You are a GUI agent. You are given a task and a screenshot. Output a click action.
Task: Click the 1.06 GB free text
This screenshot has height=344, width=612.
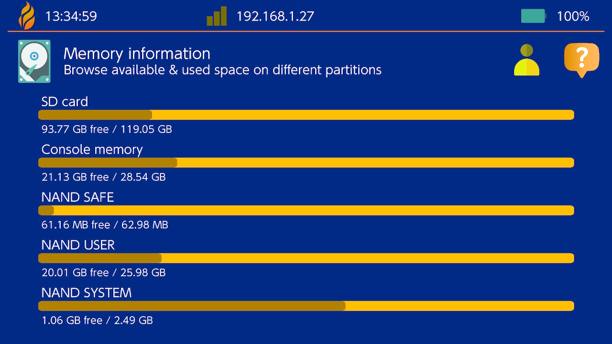(x=72, y=320)
